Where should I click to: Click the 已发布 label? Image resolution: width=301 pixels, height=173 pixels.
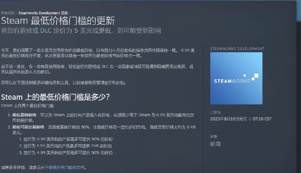point(215,112)
